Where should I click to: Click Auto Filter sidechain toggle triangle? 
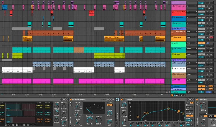pos(197,102)
